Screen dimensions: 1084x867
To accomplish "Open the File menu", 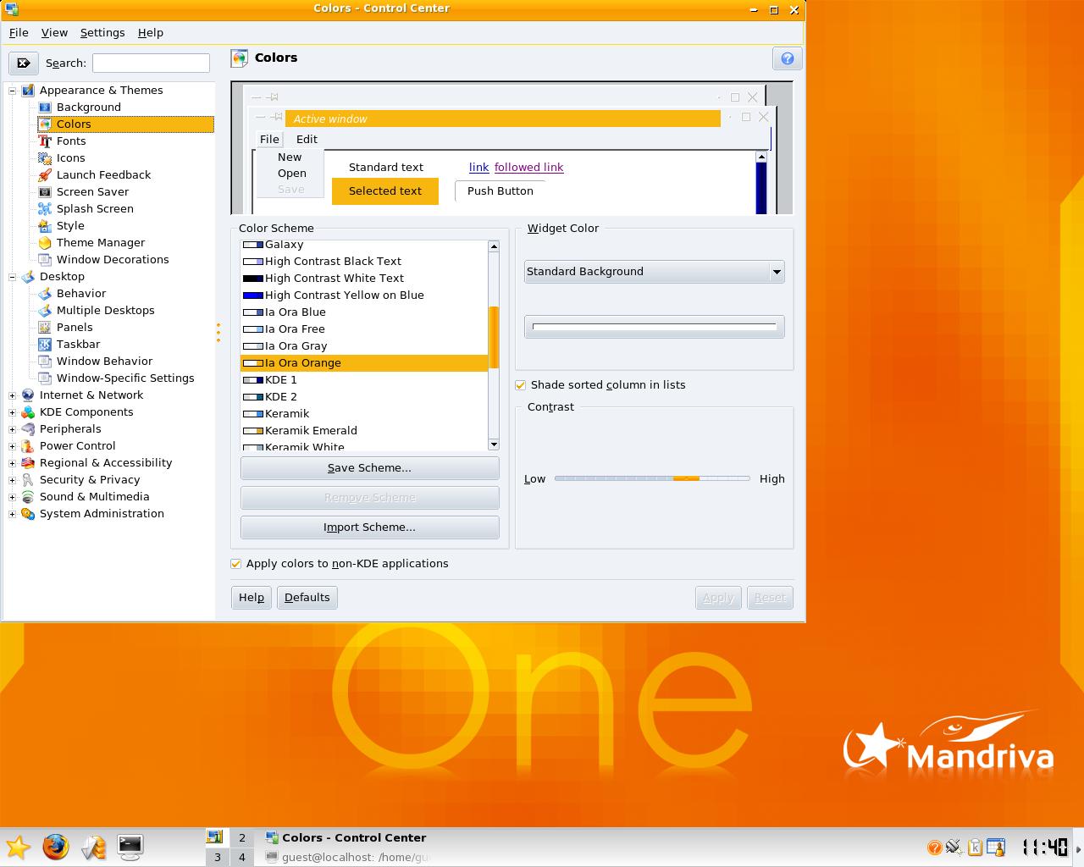I will [x=19, y=33].
